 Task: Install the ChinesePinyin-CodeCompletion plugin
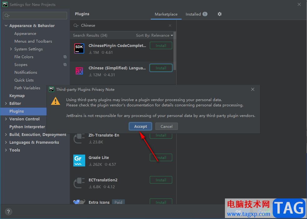[x=161, y=45]
